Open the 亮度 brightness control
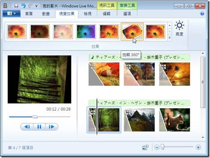 [180, 28]
